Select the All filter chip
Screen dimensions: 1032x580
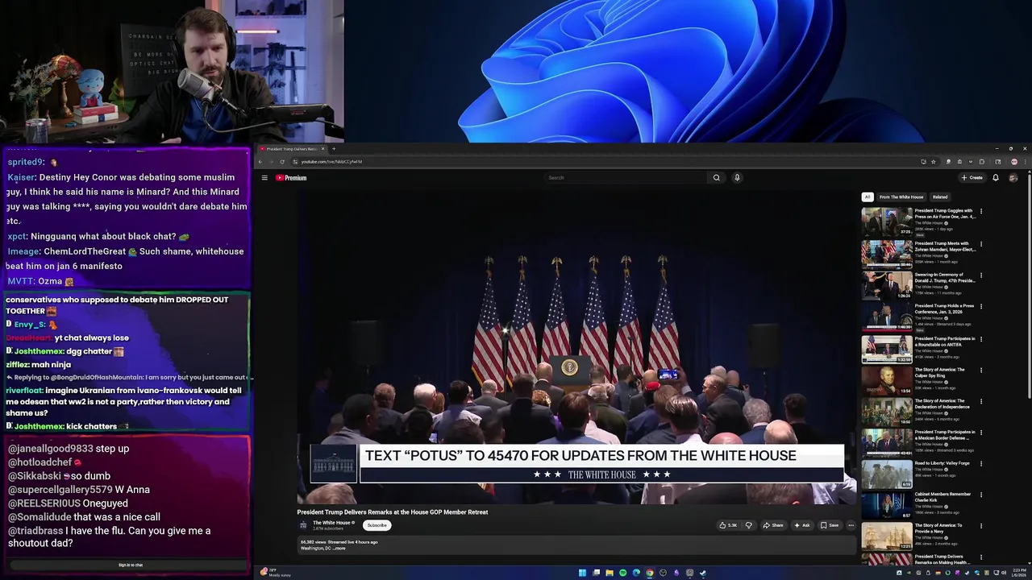pyautogui.click(x=868, y=197)
